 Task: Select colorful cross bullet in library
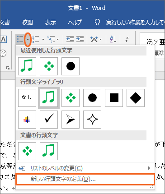point(27,120)
